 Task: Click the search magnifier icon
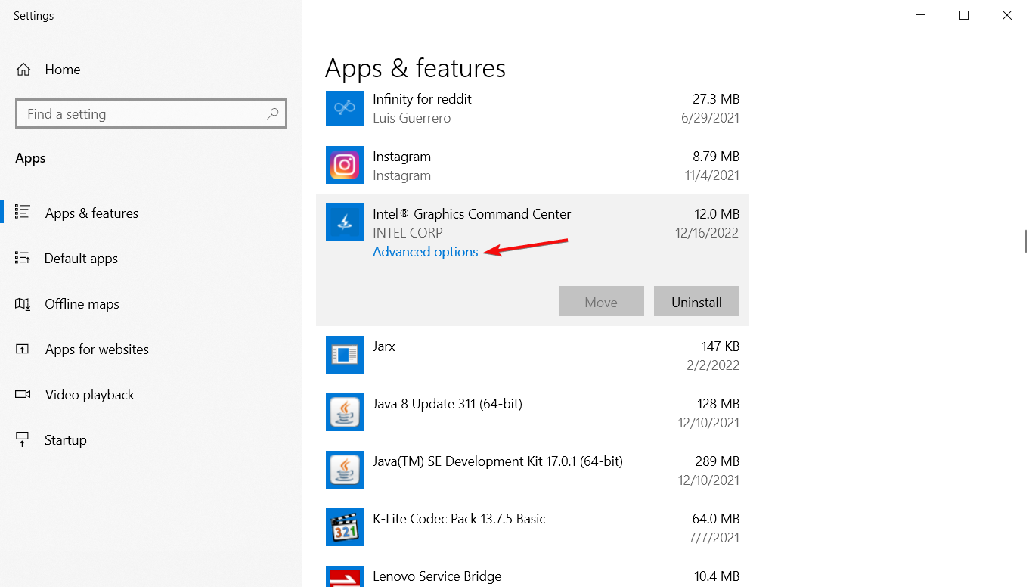pos(273,114)
